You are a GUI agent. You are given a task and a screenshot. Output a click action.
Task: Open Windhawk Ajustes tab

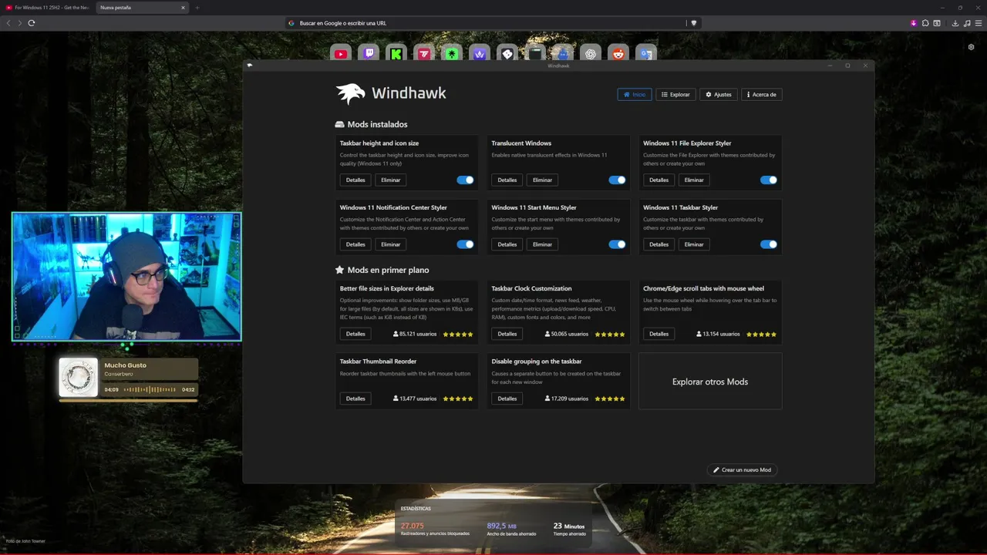click(719, 94)
